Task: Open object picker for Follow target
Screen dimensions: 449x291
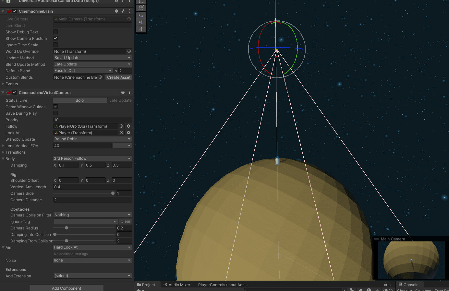Action: pos(121,126)
